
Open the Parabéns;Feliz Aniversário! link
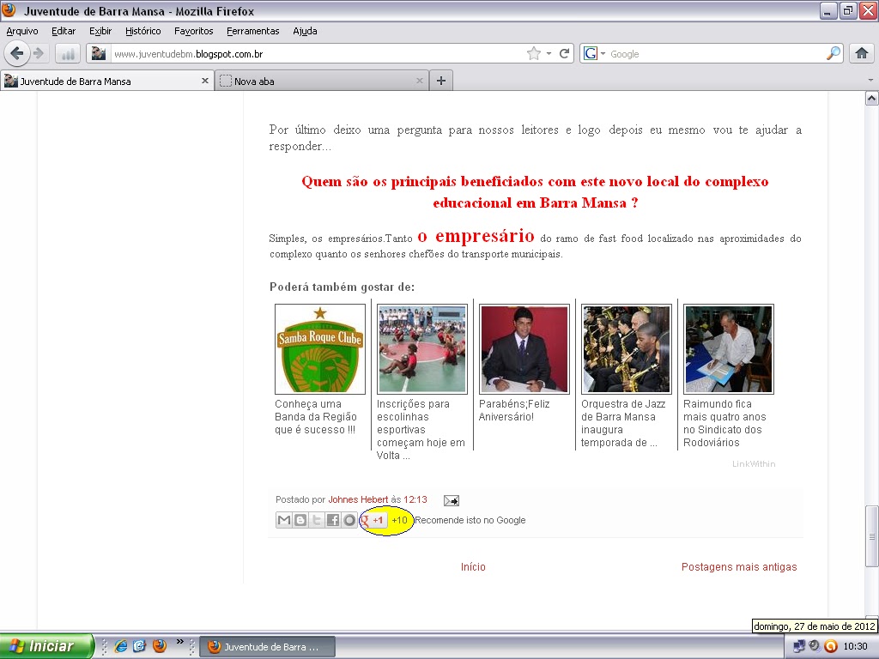pos(514,410)
